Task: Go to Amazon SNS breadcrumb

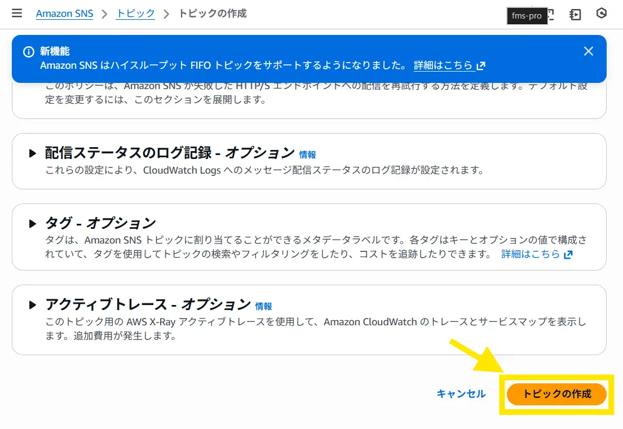Action: coord(65,14)
